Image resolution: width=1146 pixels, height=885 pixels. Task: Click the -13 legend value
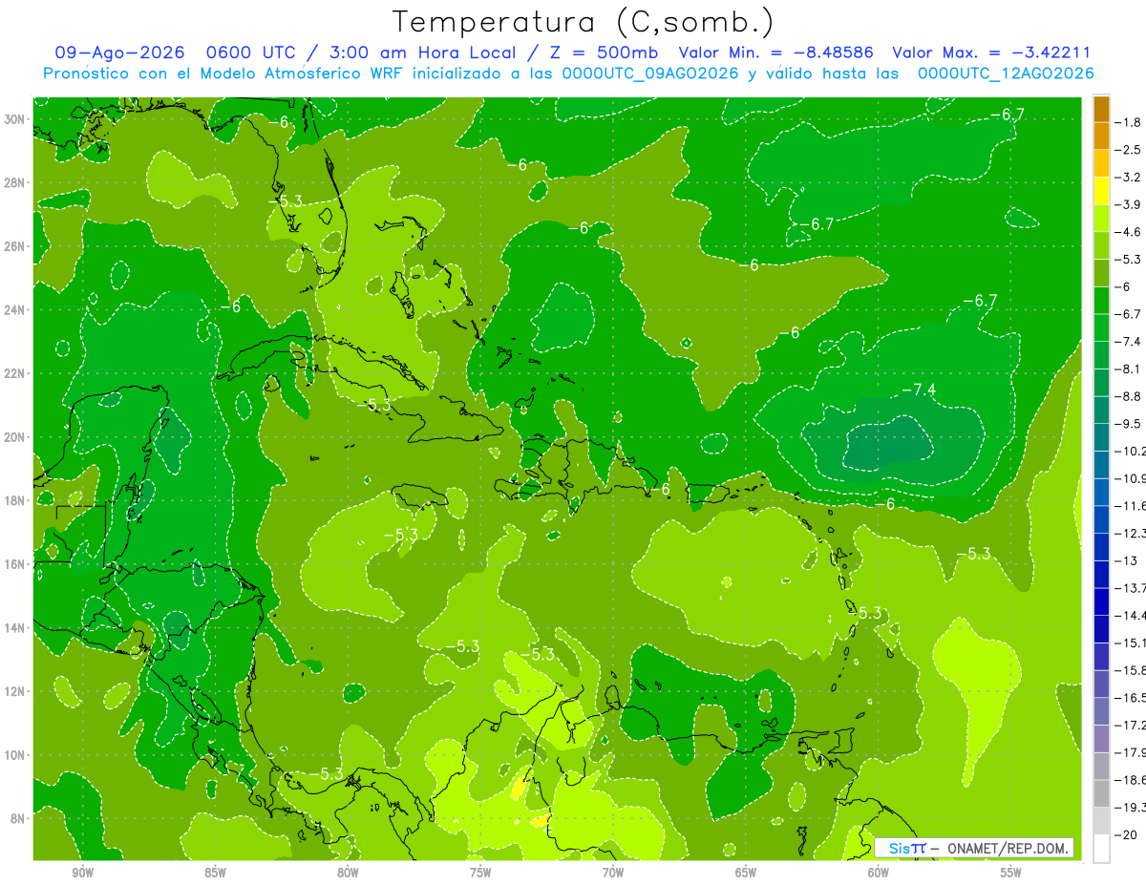coord(1125,561)
